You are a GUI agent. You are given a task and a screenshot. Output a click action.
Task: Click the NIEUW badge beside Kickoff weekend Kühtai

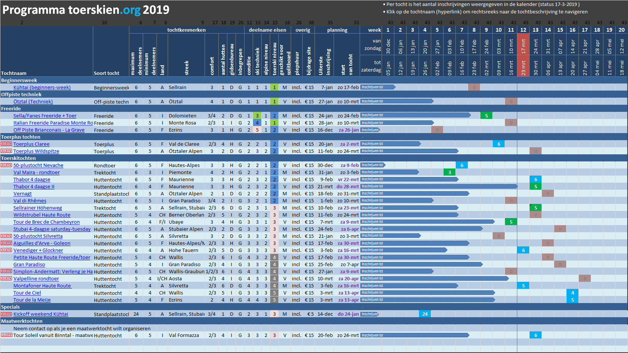[x=6, y=314]
